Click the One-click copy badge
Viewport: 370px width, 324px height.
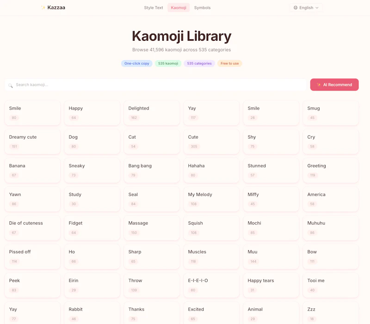(x=136, y=63)
